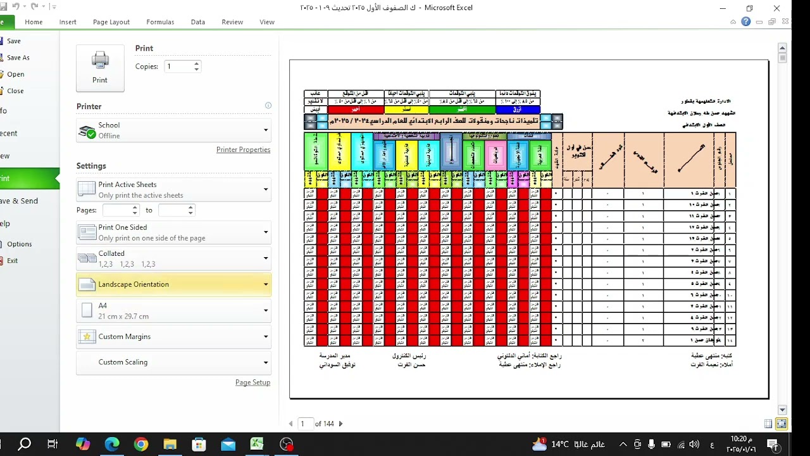Click the Pages to field

[173, 210]
